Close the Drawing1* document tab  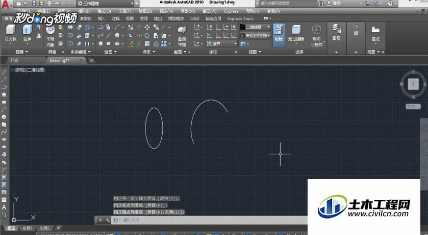click(81, 60)
